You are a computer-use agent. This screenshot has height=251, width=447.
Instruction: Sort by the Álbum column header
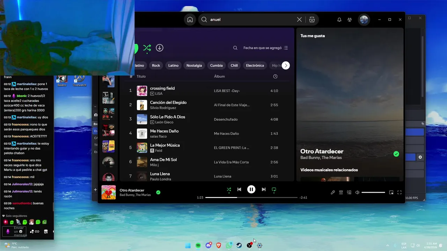[x=219, y=76]
